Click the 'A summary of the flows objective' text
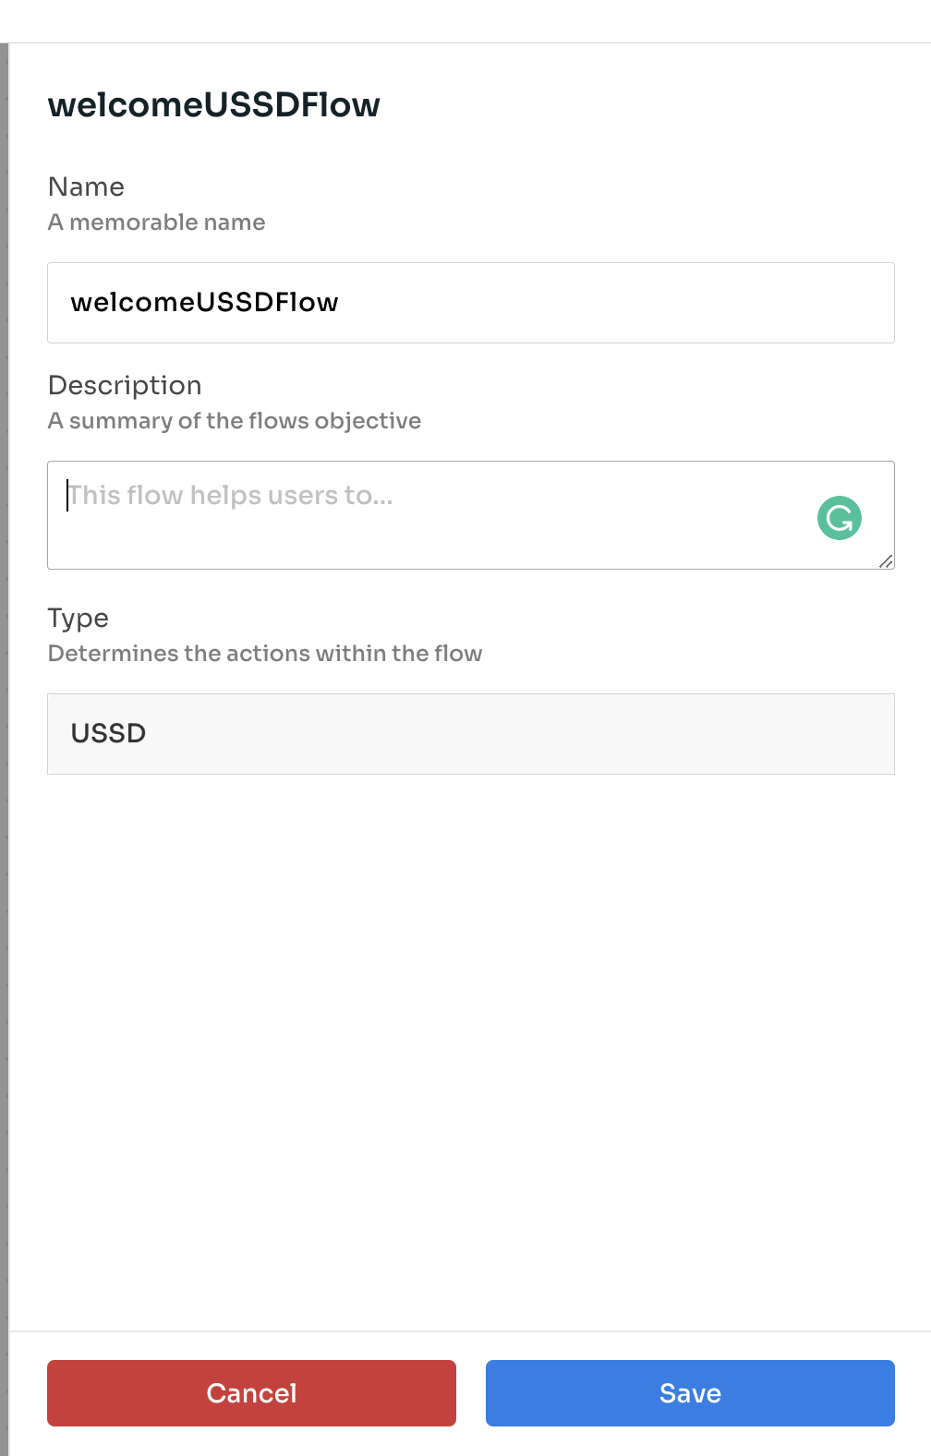The image size is (931, 1456). (235, 420)
